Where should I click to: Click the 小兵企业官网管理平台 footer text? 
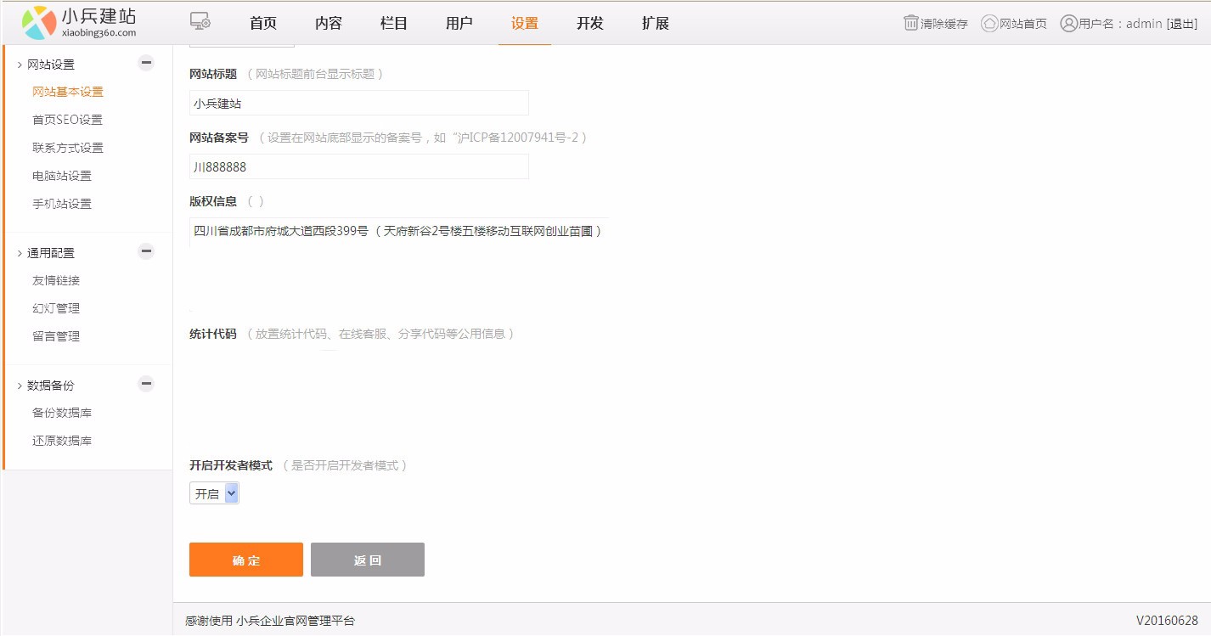pos(296,621)
